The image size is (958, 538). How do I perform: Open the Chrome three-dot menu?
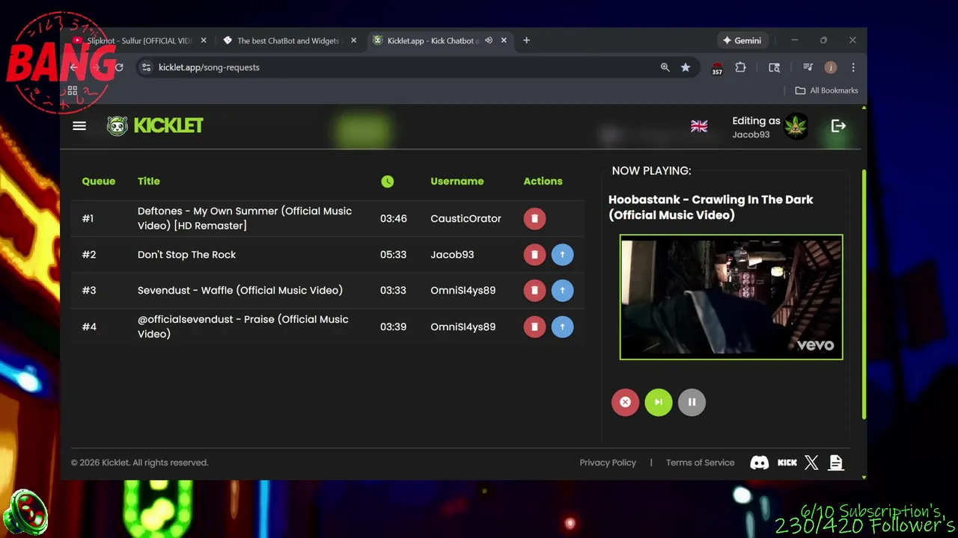[853, 67]
